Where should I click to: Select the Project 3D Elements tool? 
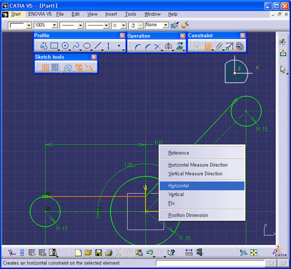click(x=179, y=46)
